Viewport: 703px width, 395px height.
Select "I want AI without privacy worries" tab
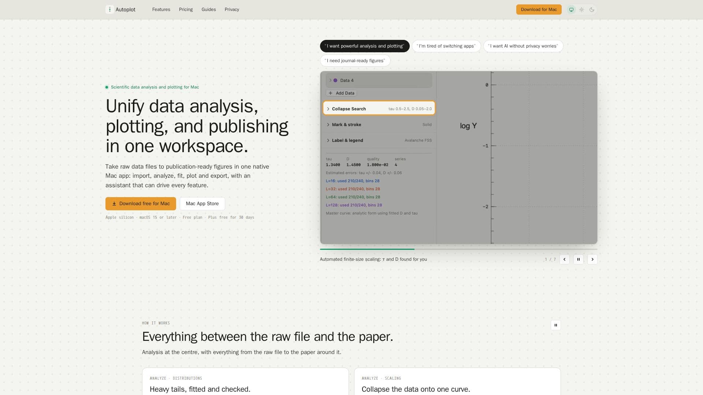[523, 46]
